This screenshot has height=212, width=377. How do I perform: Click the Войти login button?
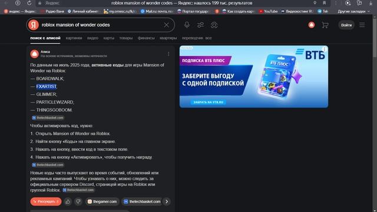346,25
